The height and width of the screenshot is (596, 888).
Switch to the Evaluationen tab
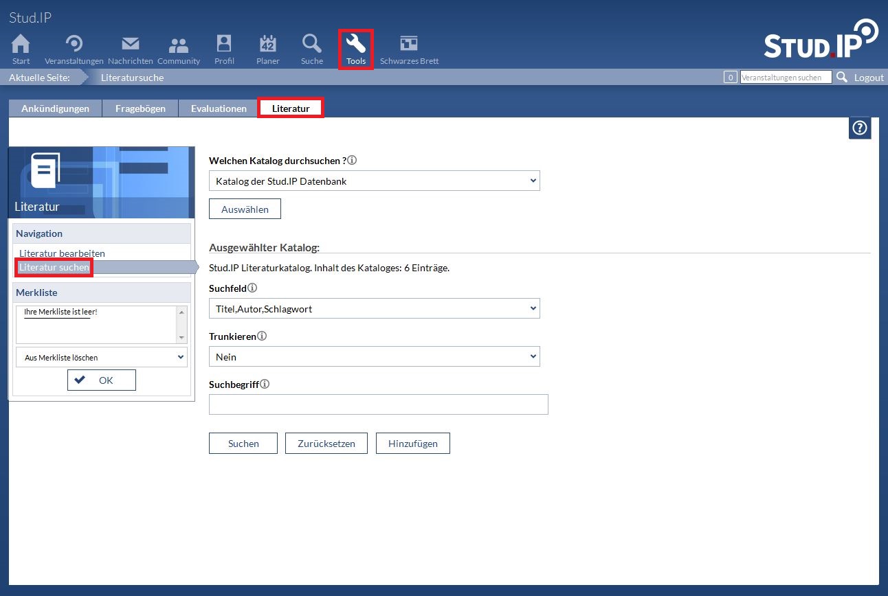coord(219,108)
